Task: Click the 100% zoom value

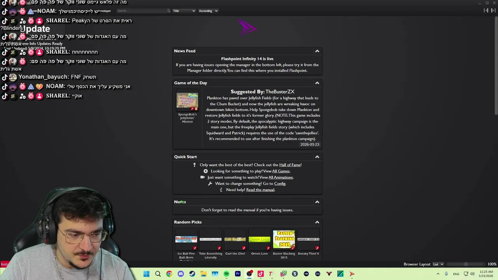Action: pyautogui.click(x=492, y=264)
